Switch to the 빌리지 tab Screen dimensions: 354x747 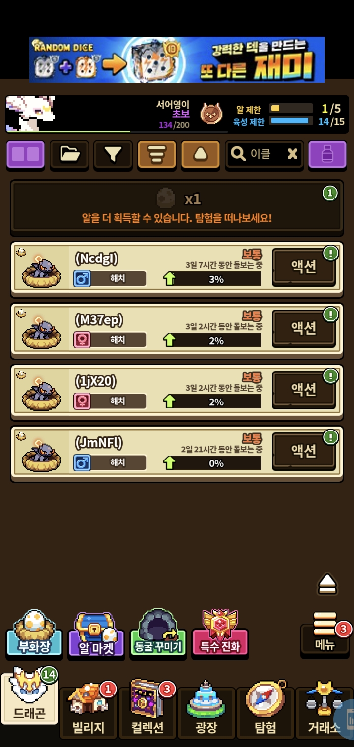88,713
